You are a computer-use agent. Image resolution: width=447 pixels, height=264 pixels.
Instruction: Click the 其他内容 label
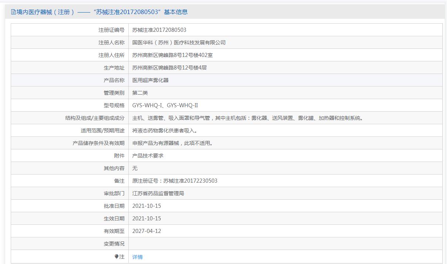coord(114,168)
